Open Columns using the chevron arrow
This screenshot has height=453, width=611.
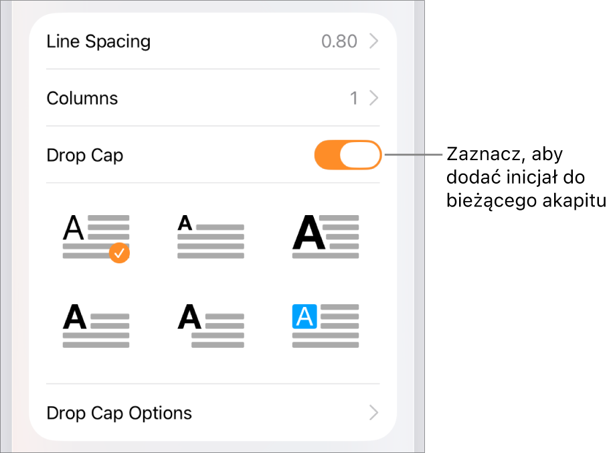374,99
